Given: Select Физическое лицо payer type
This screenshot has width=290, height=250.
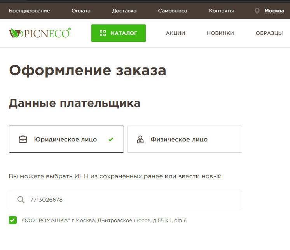Looking at the screenshot, I should [x=185, y=139].
